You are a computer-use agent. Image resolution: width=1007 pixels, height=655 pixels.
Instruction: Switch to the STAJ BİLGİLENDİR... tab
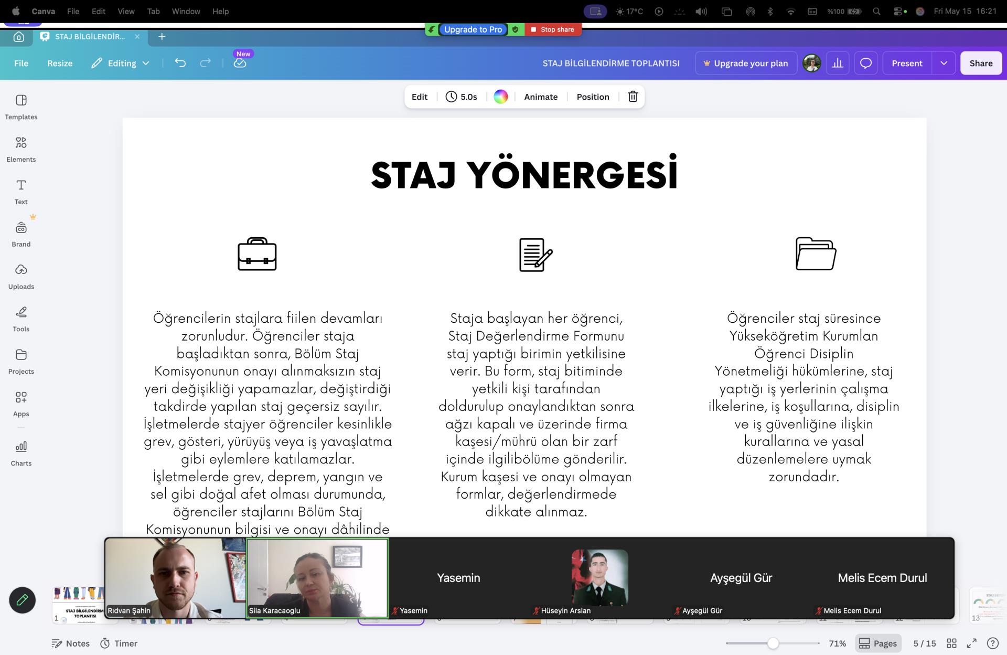point(90,37)
